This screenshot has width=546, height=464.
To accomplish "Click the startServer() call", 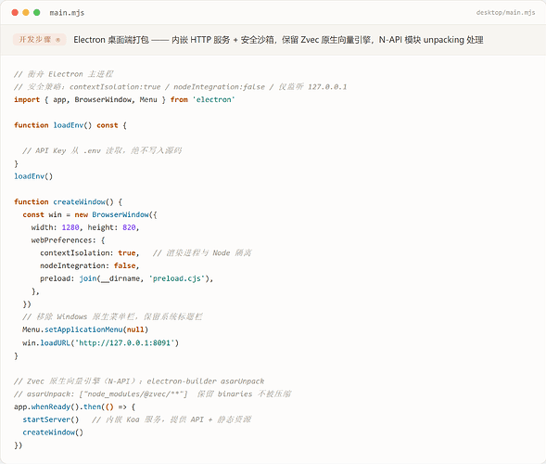I will click(51, 419).
